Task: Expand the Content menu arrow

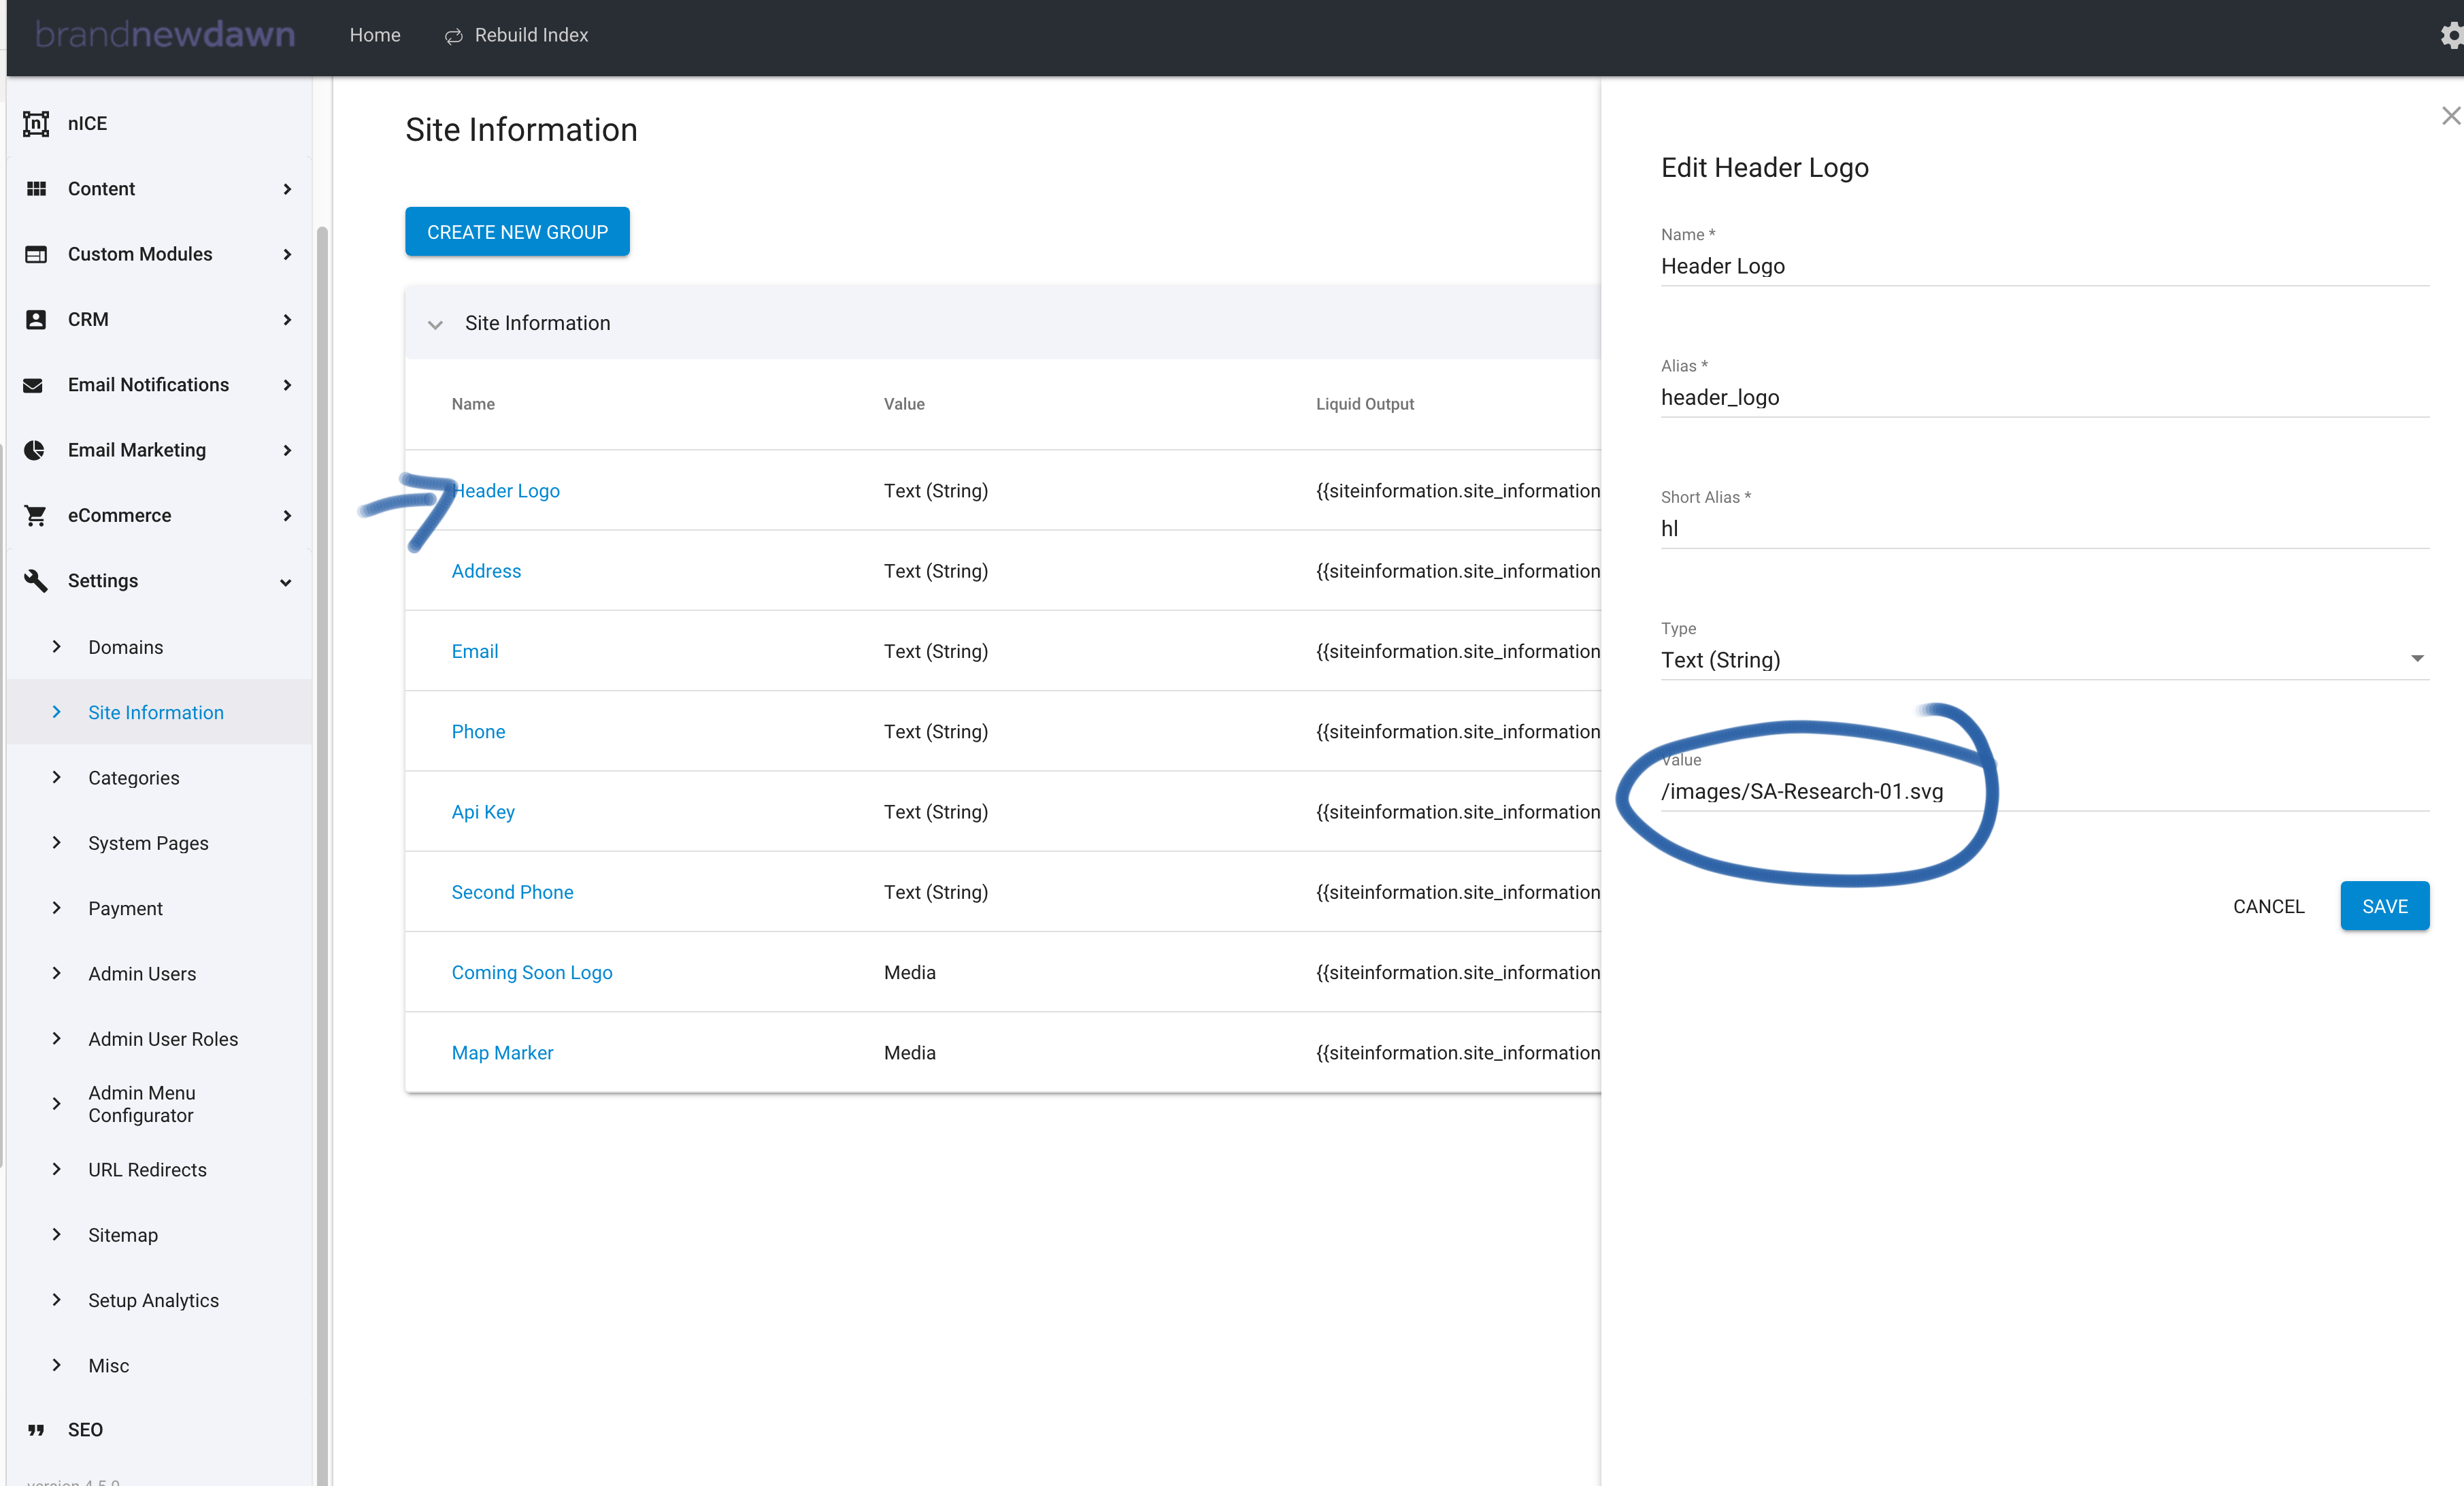Action: tap(287, 189)
